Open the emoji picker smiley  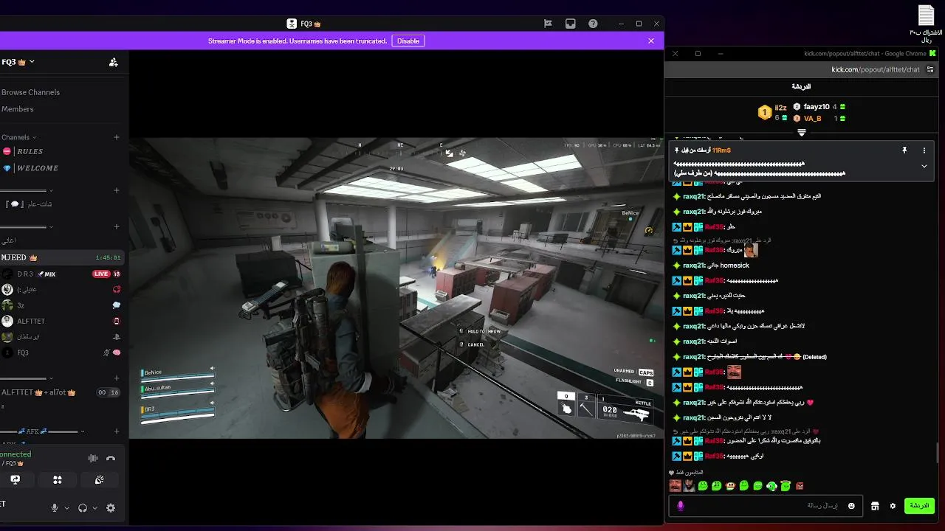pos(851,506)
